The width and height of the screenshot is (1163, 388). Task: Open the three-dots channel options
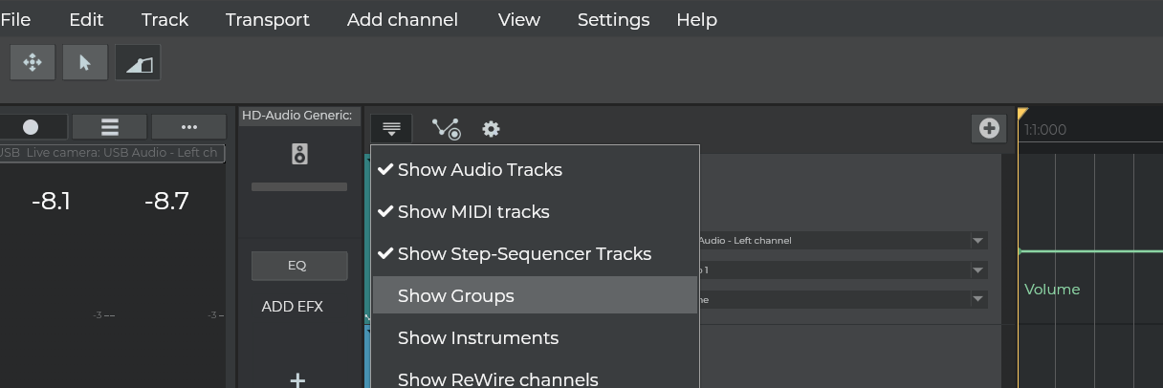coord(187,127)
